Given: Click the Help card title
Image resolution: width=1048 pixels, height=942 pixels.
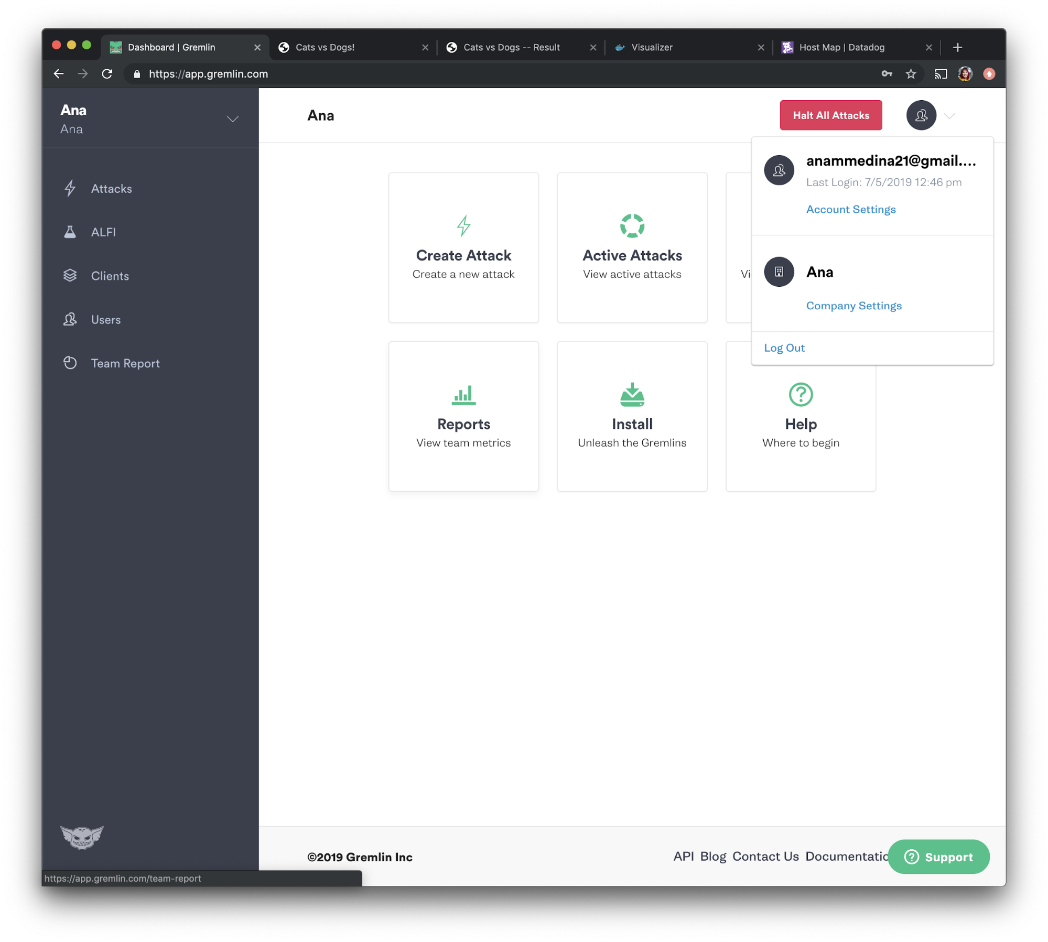Looking at the screenshot, I should point(801,424).
